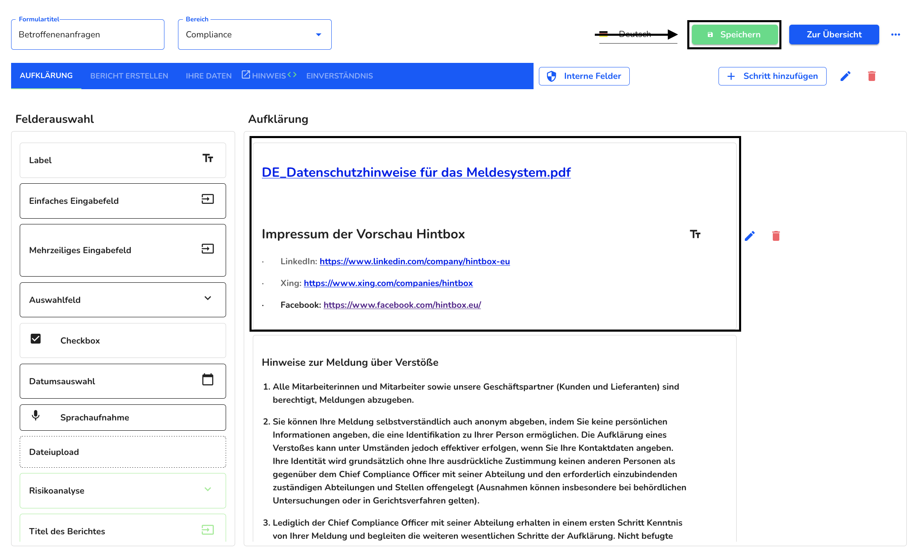Screen dimensions: 915x554
Task: Click the Datumsauswahl label
Action: (62, 381)
